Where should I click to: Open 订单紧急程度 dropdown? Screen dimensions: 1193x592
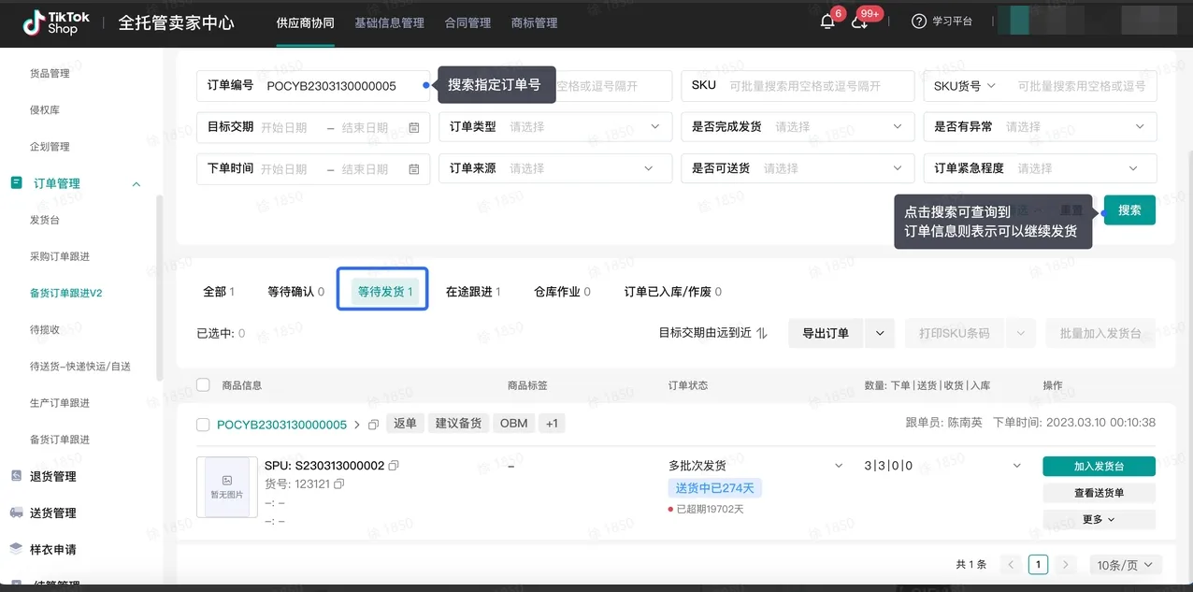[x=1041, y=168]
